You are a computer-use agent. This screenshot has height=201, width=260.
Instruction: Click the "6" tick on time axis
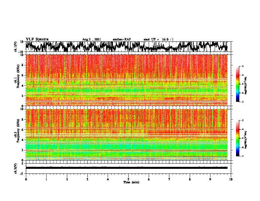pyautogui.click(x=149, y=179)
